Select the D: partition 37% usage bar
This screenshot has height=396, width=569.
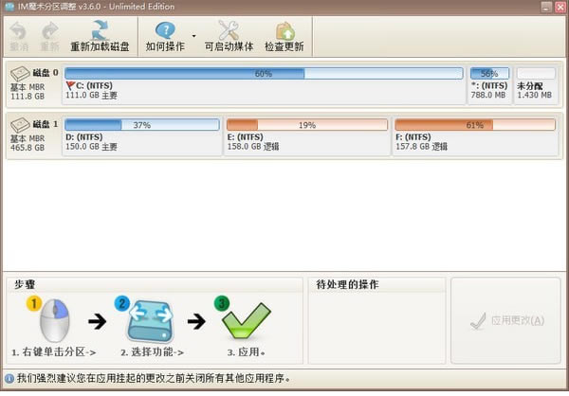142,125
